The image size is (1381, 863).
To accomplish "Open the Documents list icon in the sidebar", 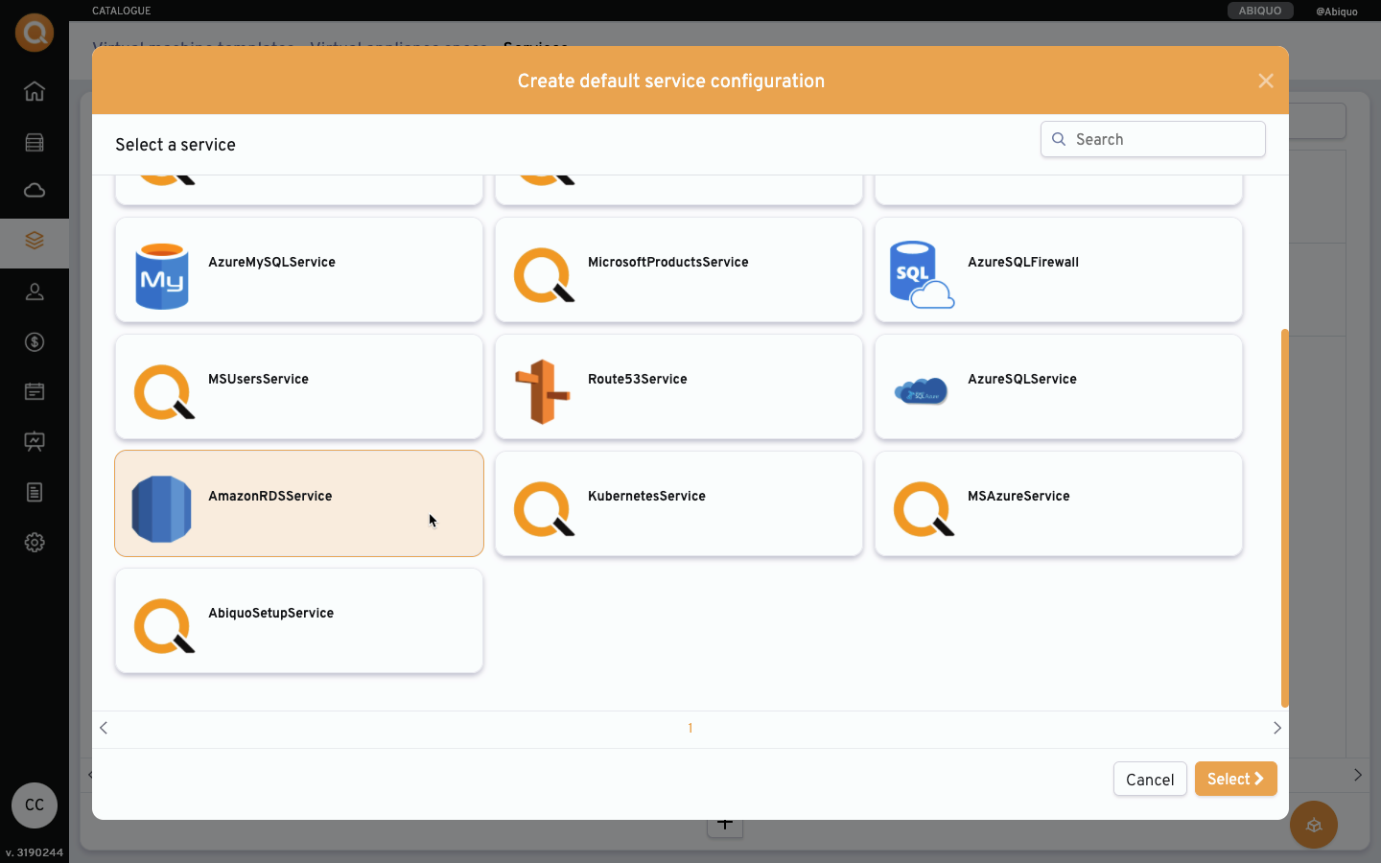I will click(x=35, y=492).
